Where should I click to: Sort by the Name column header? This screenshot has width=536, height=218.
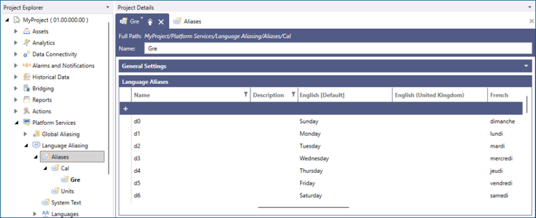142,95
